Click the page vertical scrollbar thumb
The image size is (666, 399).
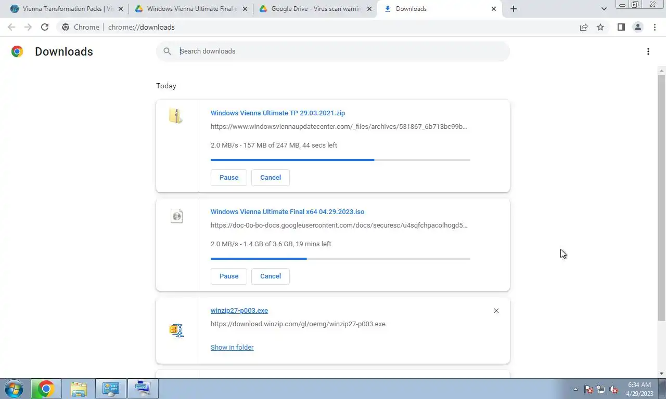pyautogui.click(x=661, y=197)
